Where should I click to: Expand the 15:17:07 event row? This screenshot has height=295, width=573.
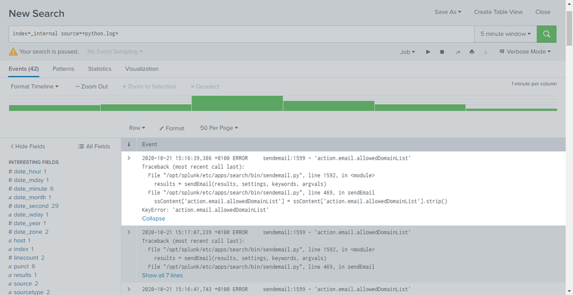click(129, 233)
